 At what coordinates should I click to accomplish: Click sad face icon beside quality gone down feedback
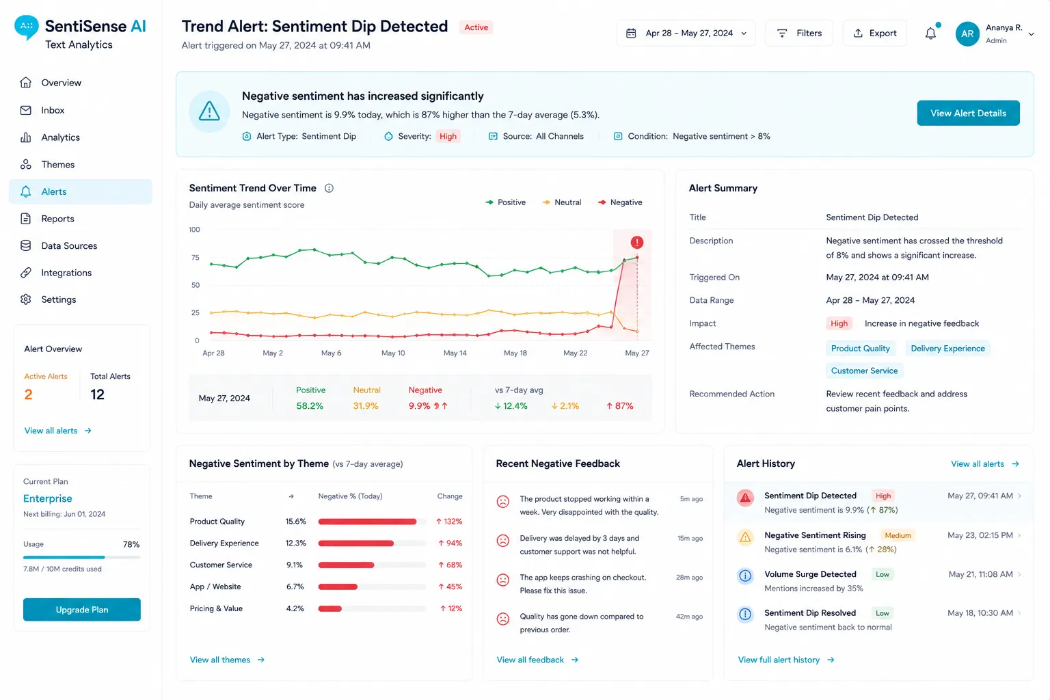coord(503,619)
